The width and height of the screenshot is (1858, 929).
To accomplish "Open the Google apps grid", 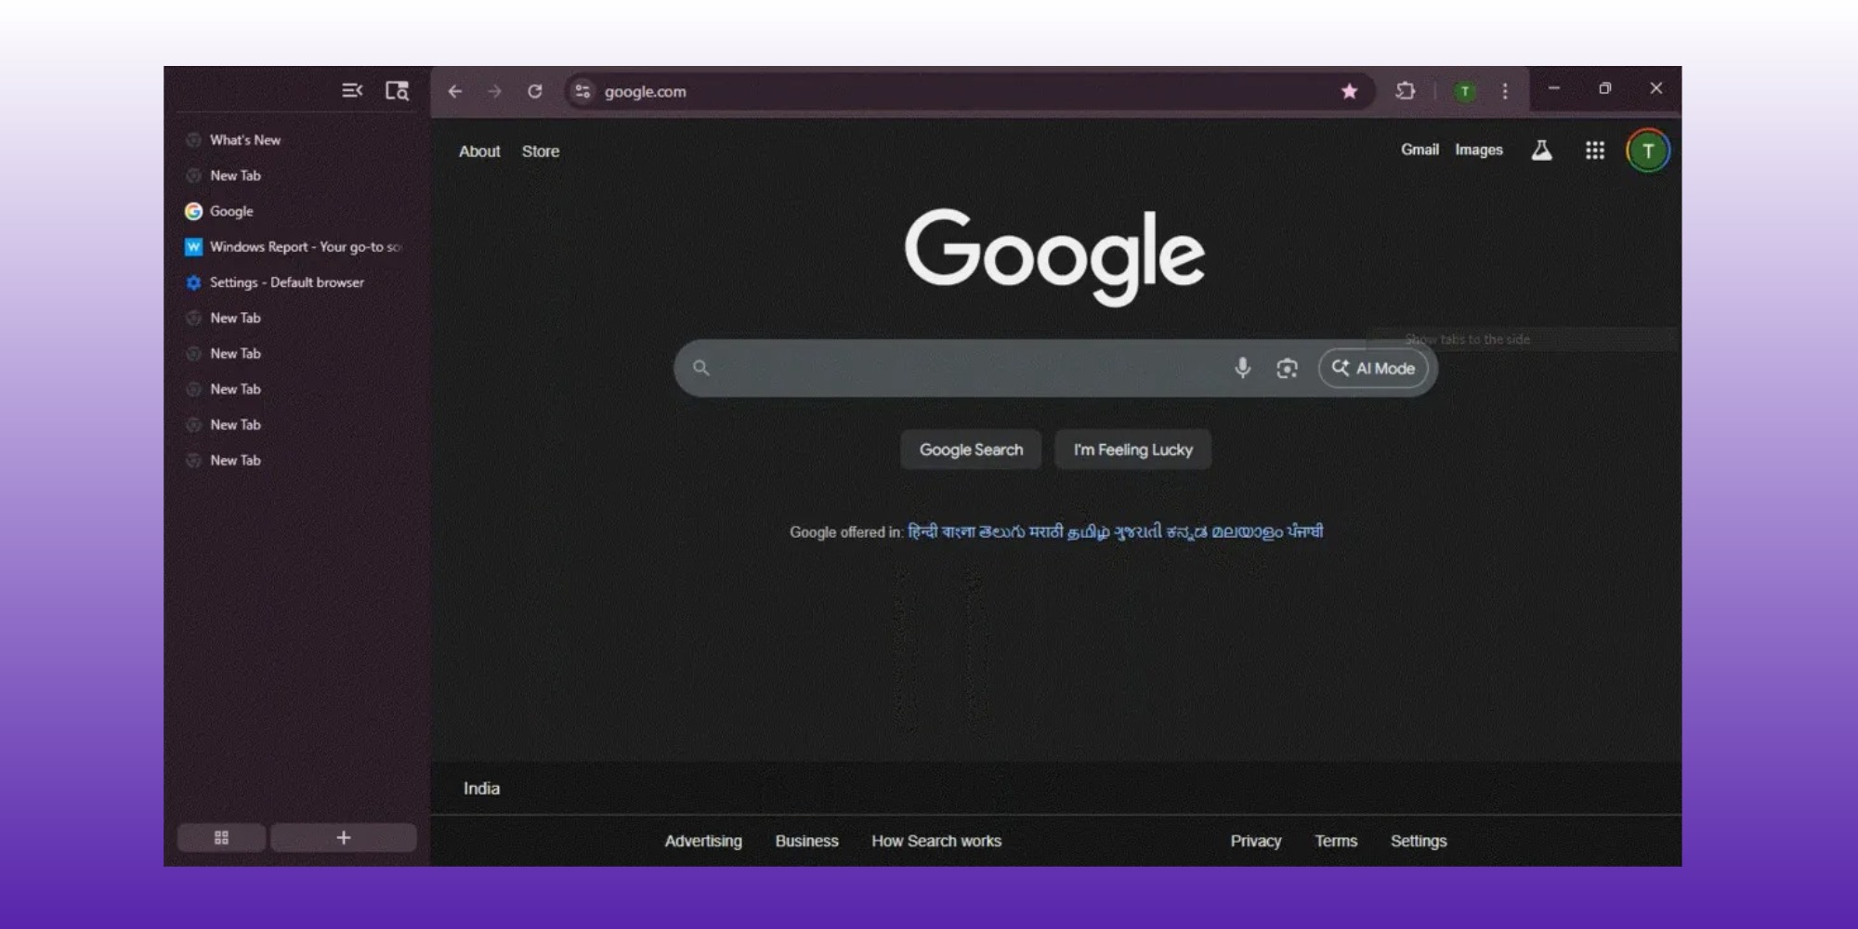I will [1595, 150].
